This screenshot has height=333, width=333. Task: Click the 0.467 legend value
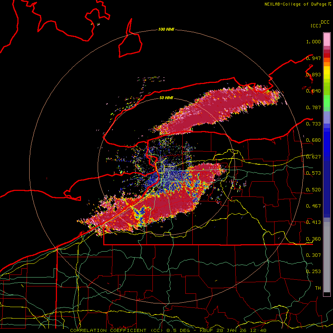[x=313, y=206]
